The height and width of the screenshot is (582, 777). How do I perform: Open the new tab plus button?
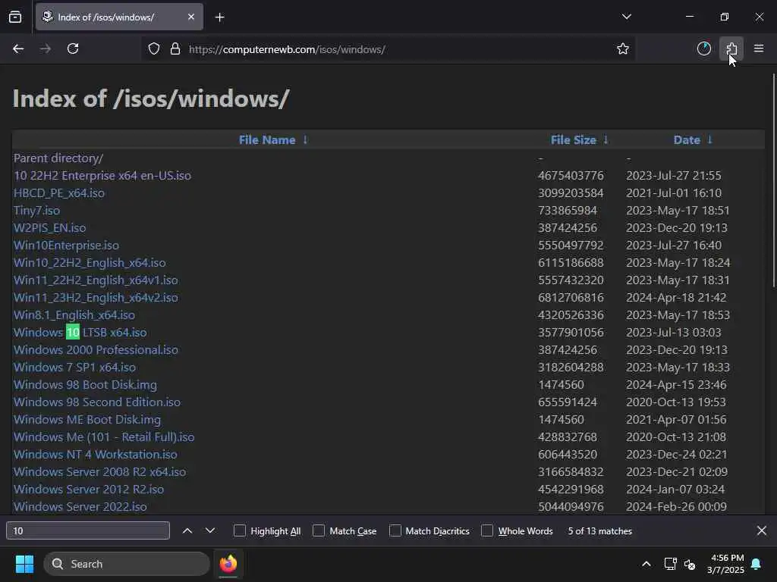219,17
